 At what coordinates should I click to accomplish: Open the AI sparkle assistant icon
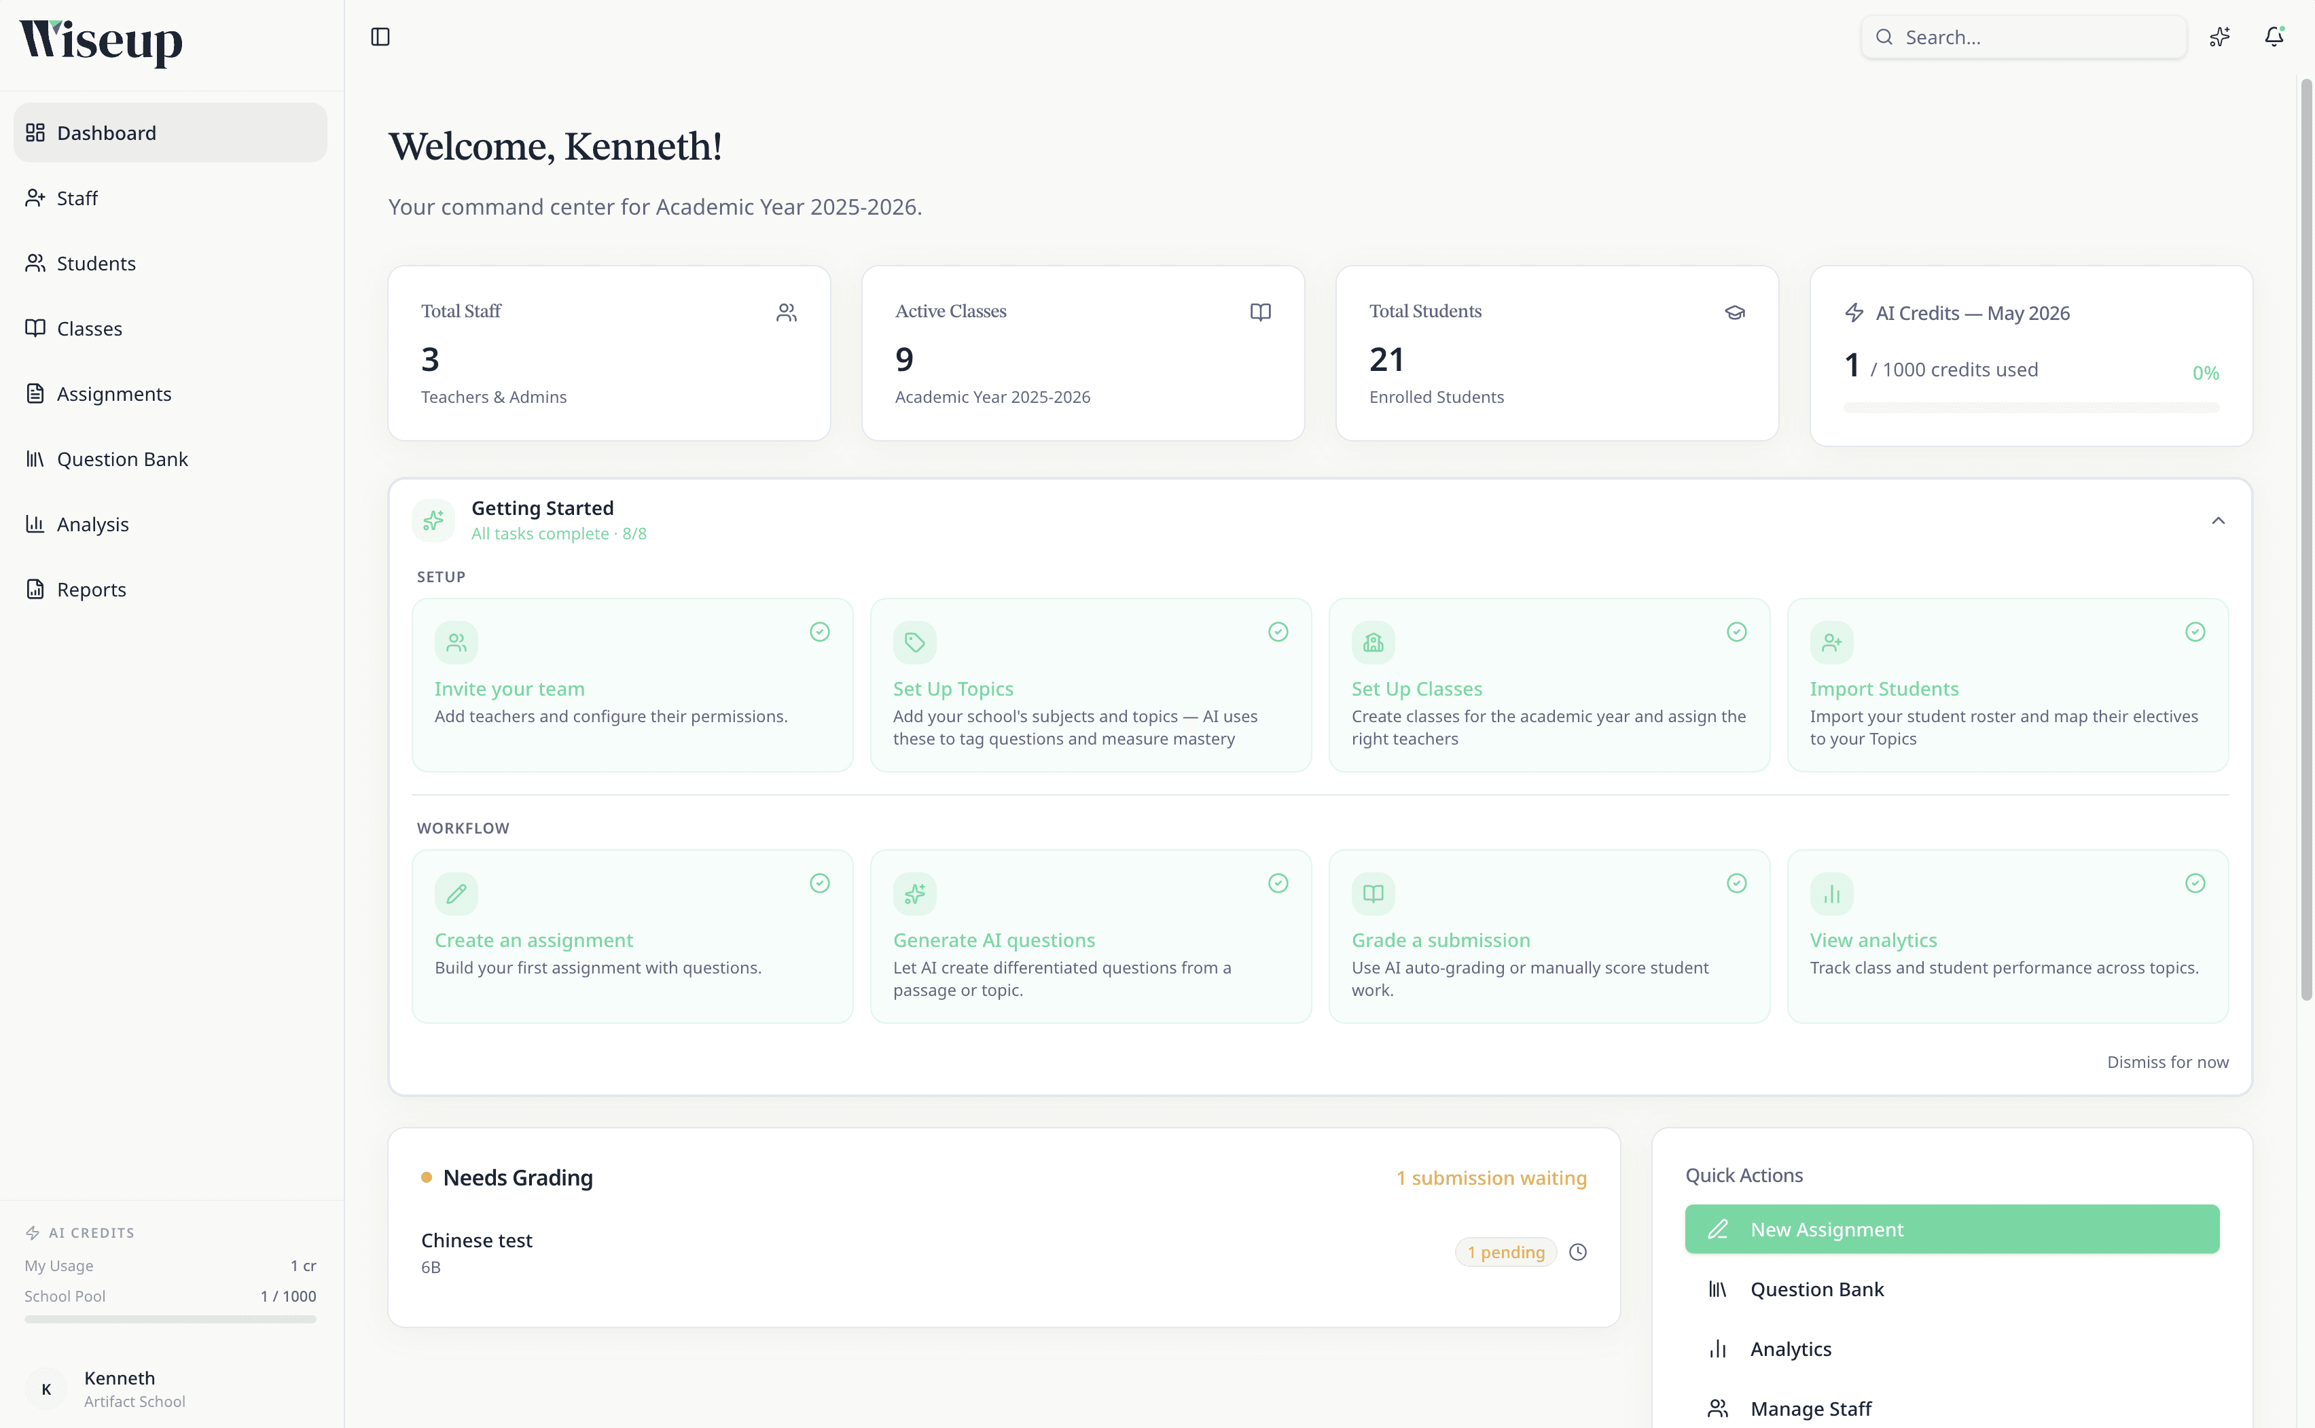pos(2220,37)
